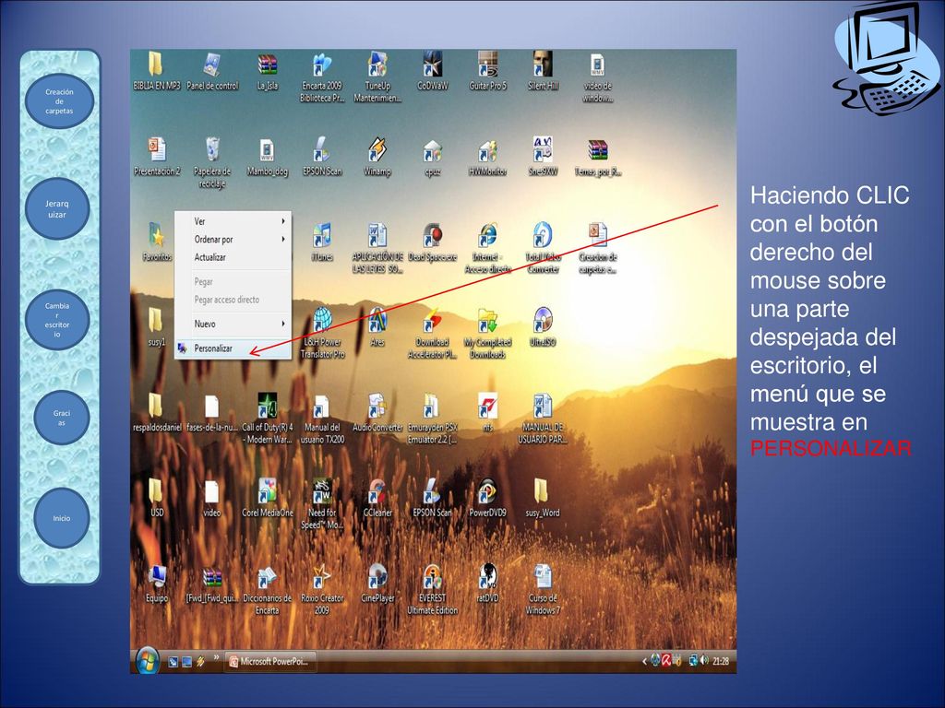This screenshot has width=945, height=708.
Task: Select the UltraISO shortcut icon
Action: (543, 320)
